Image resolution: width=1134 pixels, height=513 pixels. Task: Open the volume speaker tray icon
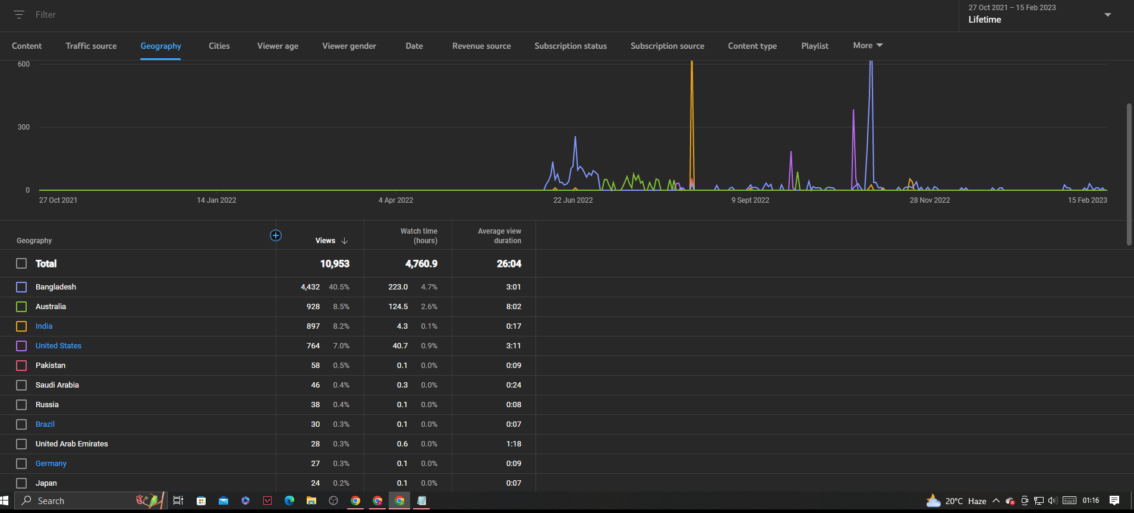[1053, 501]
